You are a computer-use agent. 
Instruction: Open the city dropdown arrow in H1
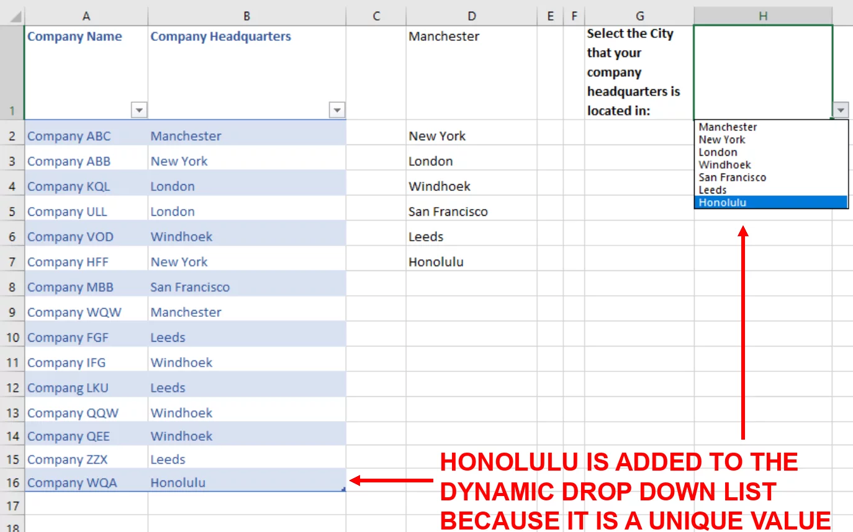(x=841, y=110)
